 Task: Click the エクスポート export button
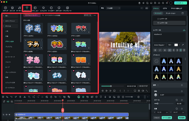179,3
